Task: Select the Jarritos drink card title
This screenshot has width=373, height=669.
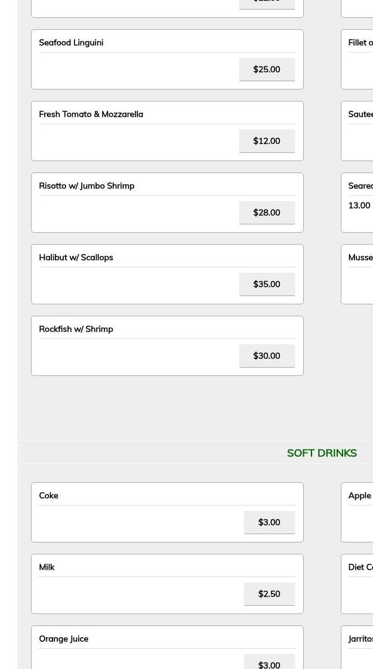Action: [360, 639]
